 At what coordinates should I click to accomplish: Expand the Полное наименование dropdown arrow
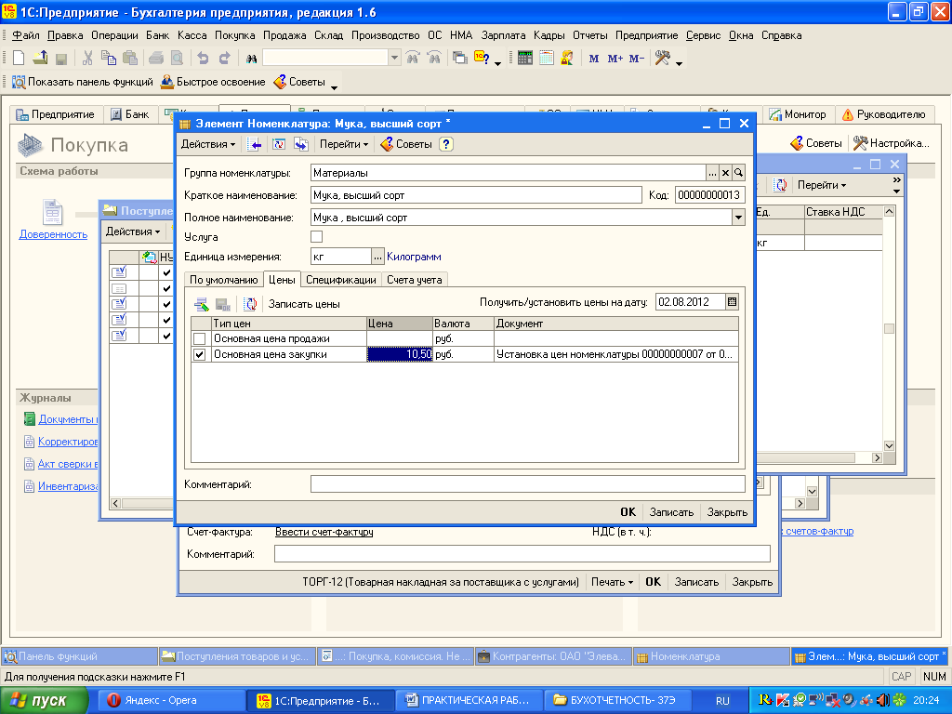pos(738,218)
